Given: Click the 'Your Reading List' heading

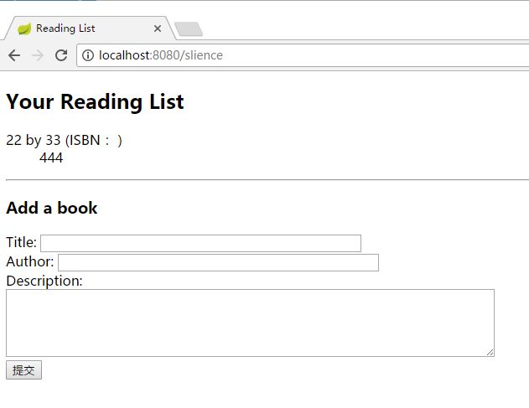Looking at the screenshot, I should (x=95, y=101).
